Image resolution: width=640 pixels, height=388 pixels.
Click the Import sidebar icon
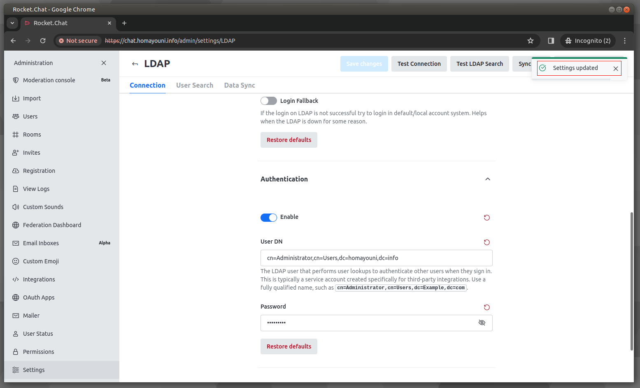pos(16,98)
